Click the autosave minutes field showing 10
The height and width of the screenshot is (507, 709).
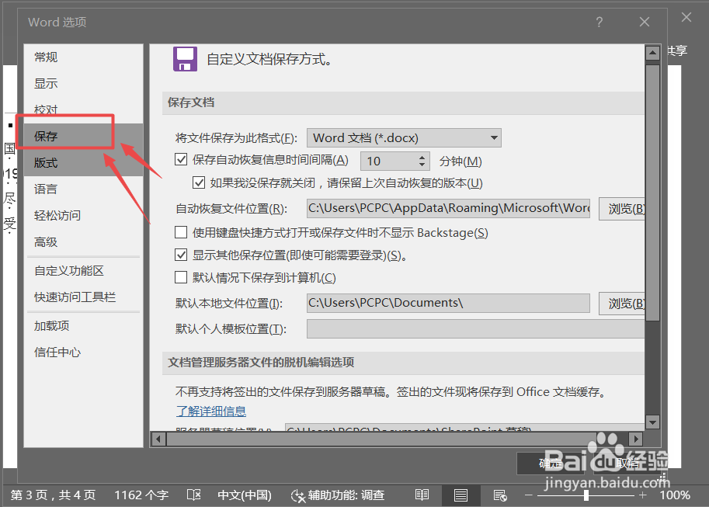[x=389, y=161]
